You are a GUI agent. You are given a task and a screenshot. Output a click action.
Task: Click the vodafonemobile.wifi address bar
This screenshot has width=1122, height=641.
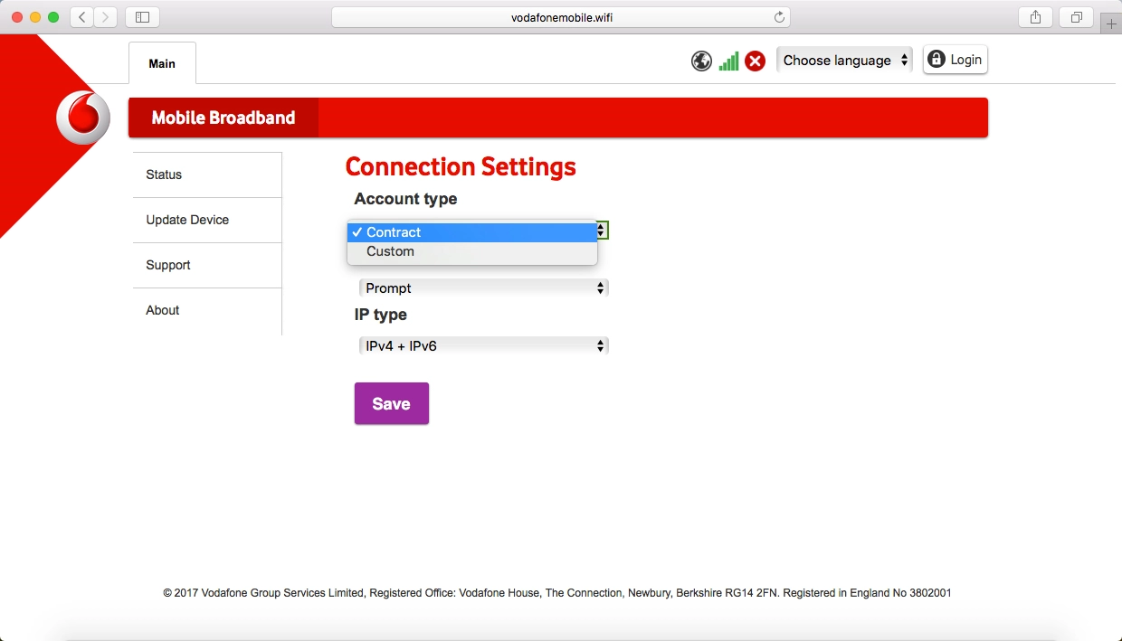[x=554, y=17]
